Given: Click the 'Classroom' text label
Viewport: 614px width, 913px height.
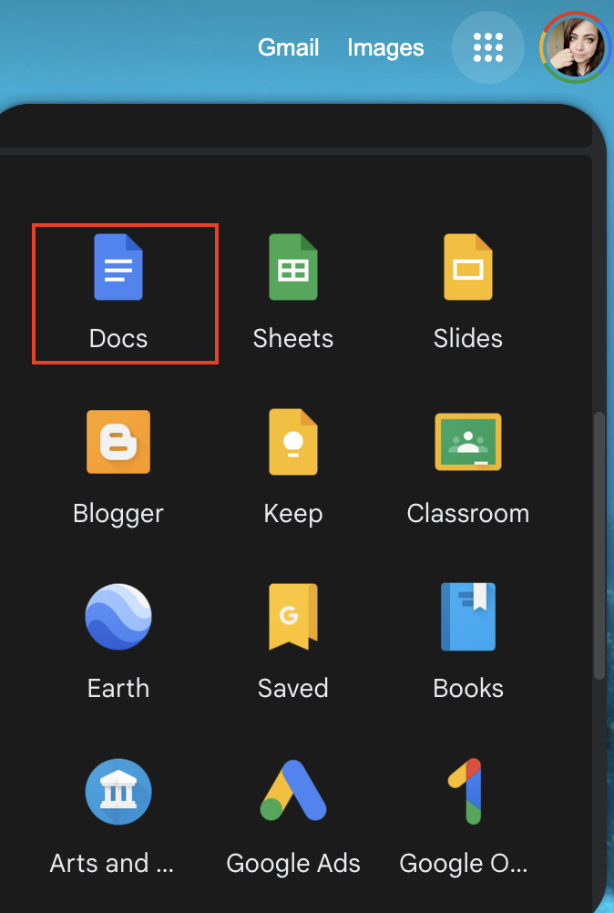Looking at the screenshot, I should pyautogui.click(x=467, y=514).
